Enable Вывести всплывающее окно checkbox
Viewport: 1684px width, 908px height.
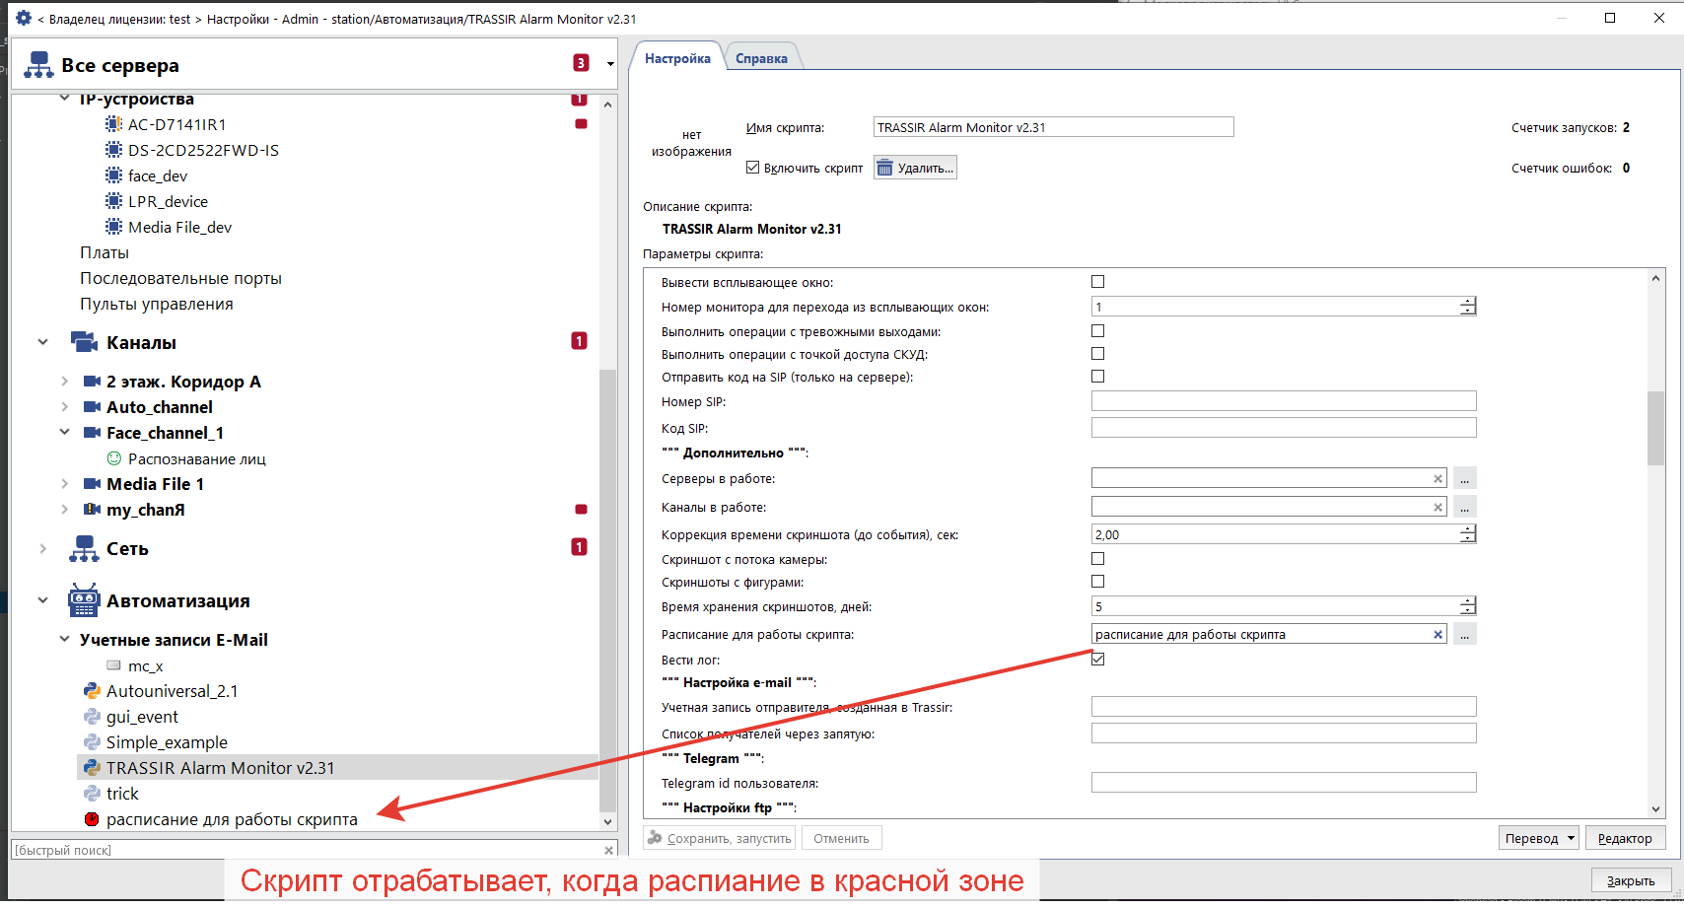[1097, 282]
